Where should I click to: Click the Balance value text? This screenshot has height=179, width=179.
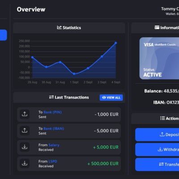[x=171, y=91]
